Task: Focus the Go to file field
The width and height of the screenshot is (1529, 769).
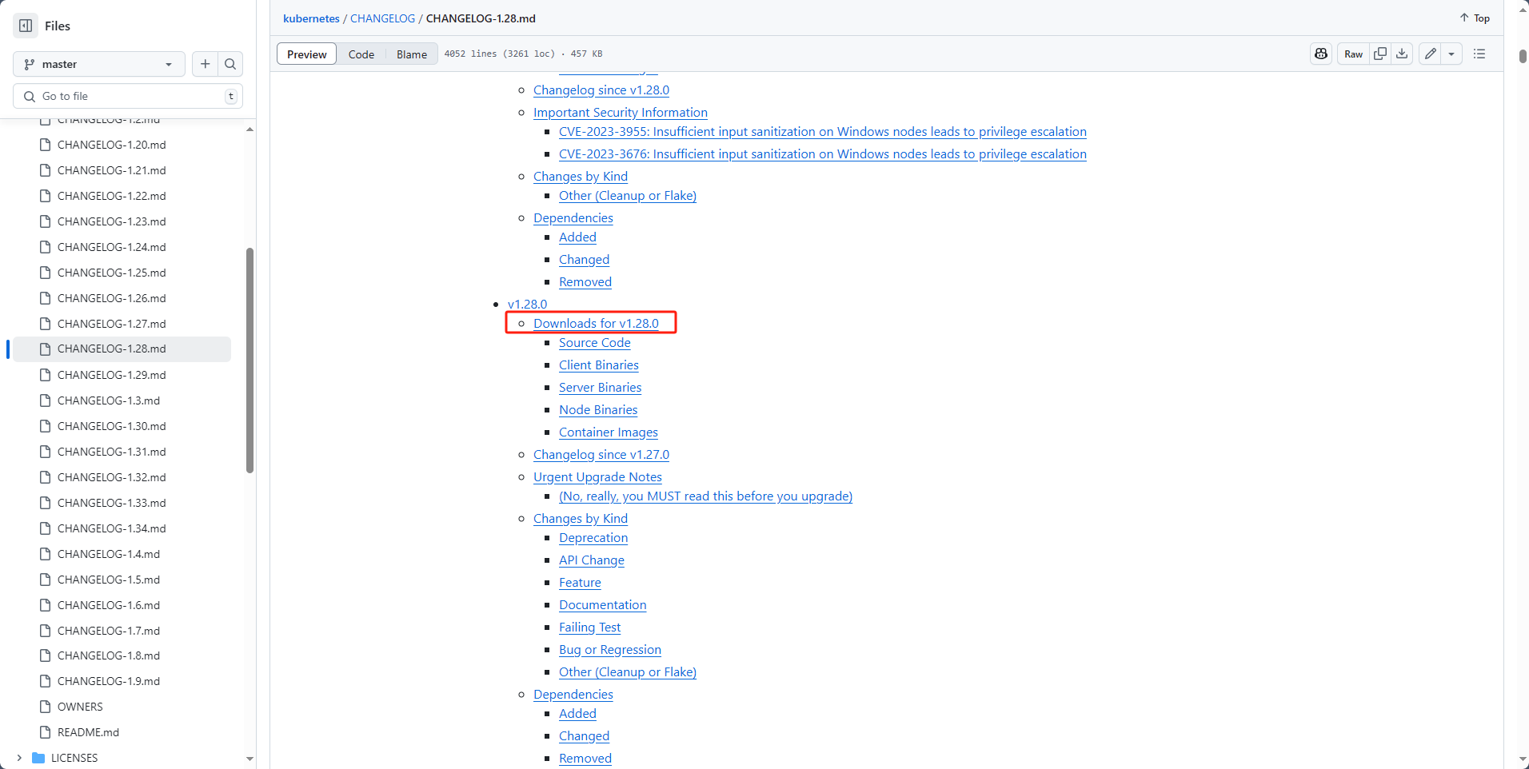Action: point(128,96)
